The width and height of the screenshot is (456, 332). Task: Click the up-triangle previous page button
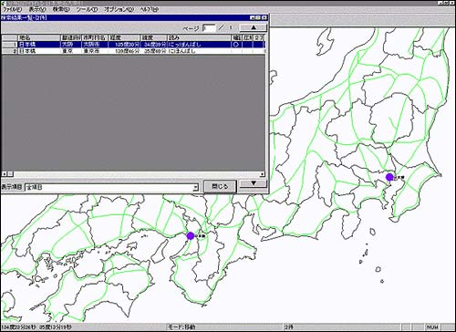pos(254,27)
